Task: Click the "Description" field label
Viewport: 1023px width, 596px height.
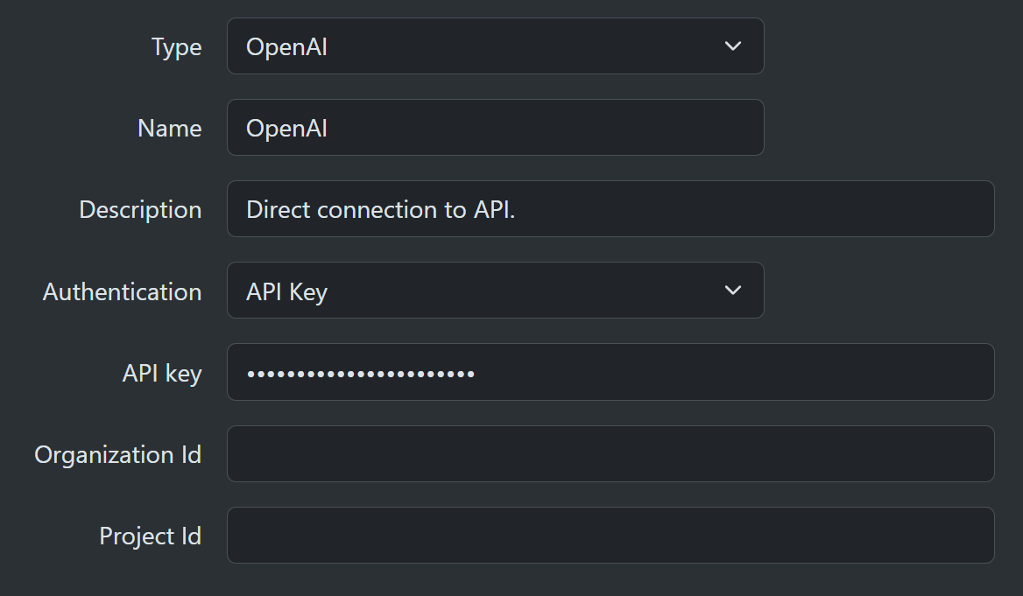Action: 140,210
